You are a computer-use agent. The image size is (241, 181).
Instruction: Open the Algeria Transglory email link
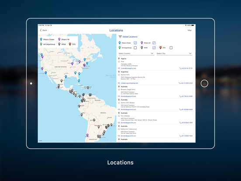coord(128,68)
